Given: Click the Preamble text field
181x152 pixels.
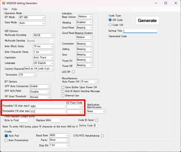Looking at the screenshot, I should point(47,106).
